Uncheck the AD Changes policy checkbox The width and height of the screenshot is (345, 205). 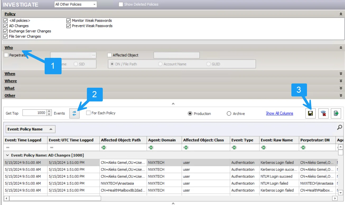6,26
